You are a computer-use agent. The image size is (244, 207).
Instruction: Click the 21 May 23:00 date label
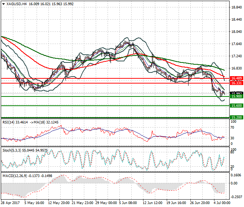tap(82, 203)
